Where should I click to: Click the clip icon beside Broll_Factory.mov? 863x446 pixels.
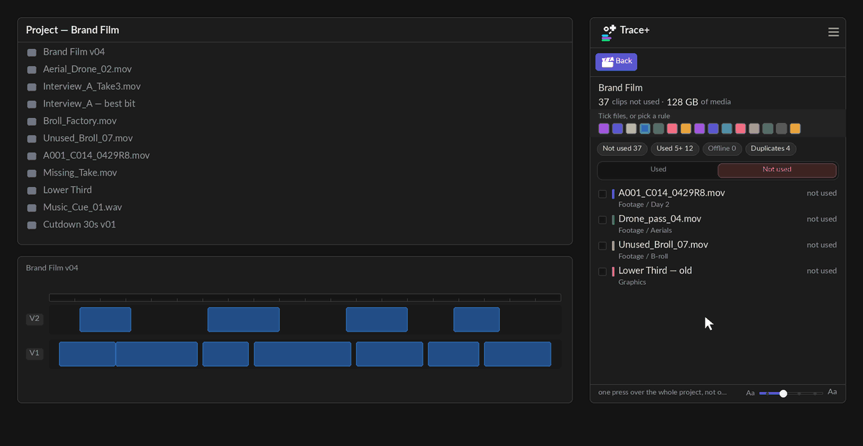(x=32, y=122)
